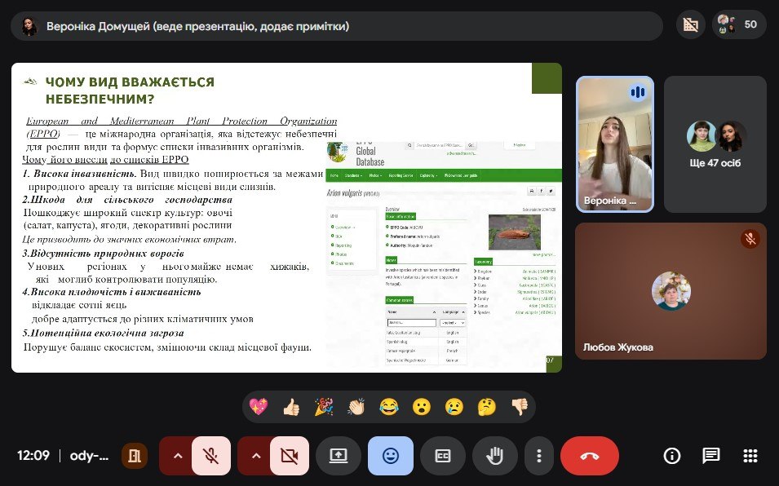Toggle the camera off button

click(290, 456)
